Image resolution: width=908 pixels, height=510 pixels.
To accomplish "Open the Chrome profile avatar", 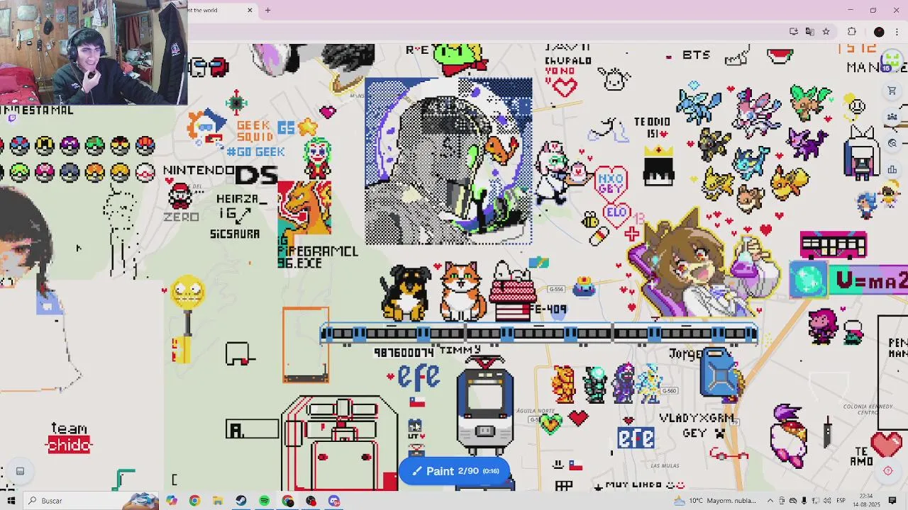I will coord(879,31).
